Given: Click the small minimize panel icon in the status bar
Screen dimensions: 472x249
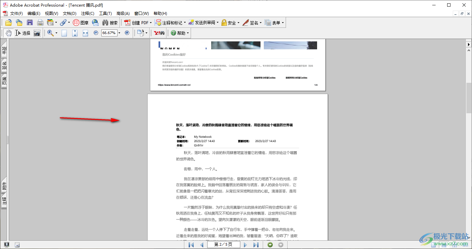Looking at the screenshot, I should click(17, 245).
